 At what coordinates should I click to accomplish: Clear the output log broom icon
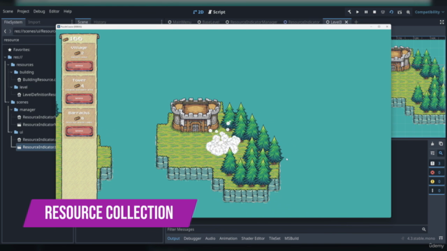[432, 144]
